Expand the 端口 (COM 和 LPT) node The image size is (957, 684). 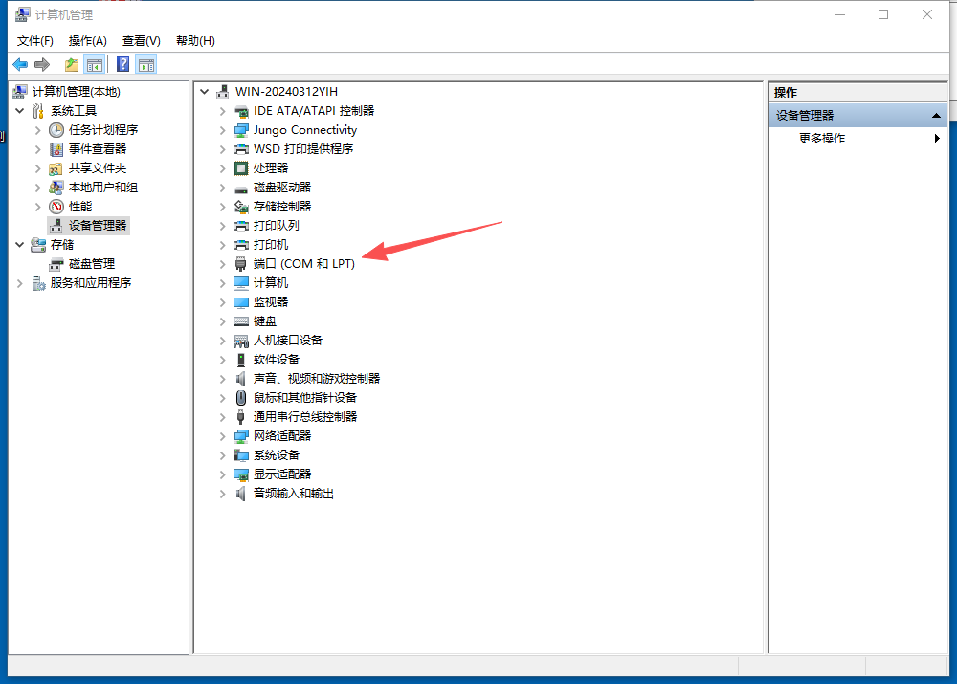[x=223, y=264]
